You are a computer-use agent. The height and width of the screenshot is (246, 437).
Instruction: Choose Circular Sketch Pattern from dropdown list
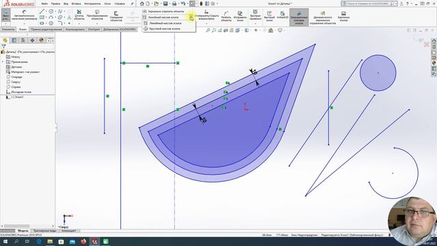pyautogui.click(x=163, y=29)
